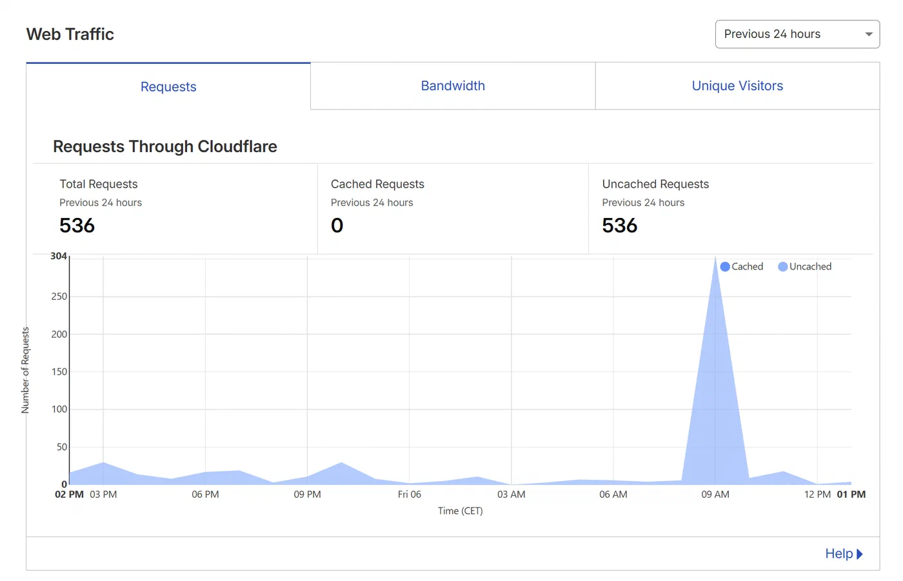The width and height of the screenshot is (903, 581).
Task: Click the 01 PM axis label
Action: pyautogui.click(x=851, y=495)
